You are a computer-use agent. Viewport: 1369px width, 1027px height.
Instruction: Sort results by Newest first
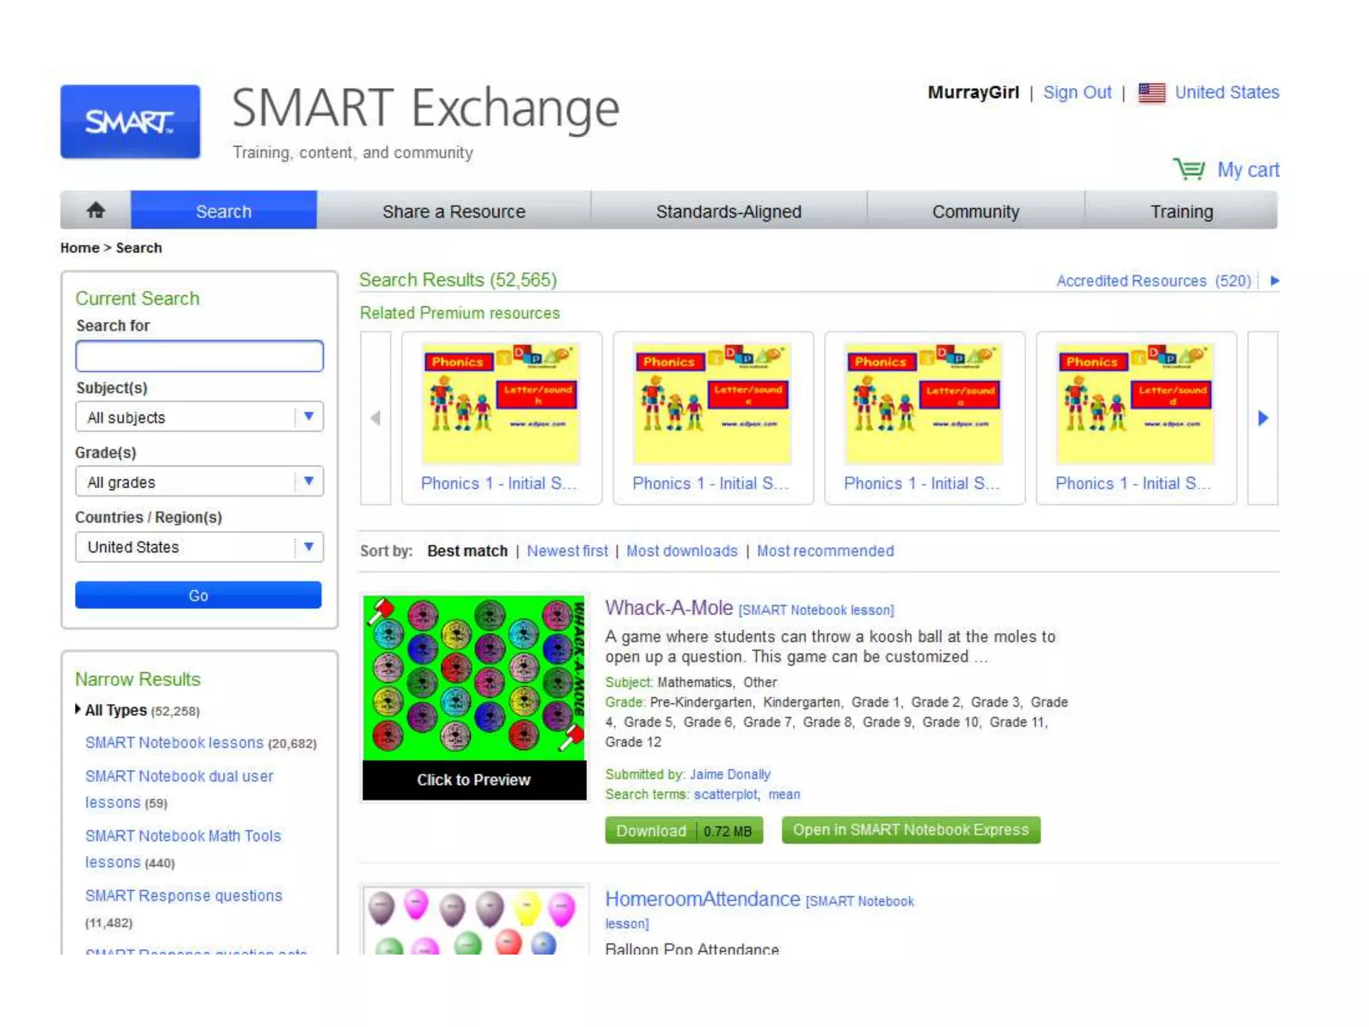point(568,551)
